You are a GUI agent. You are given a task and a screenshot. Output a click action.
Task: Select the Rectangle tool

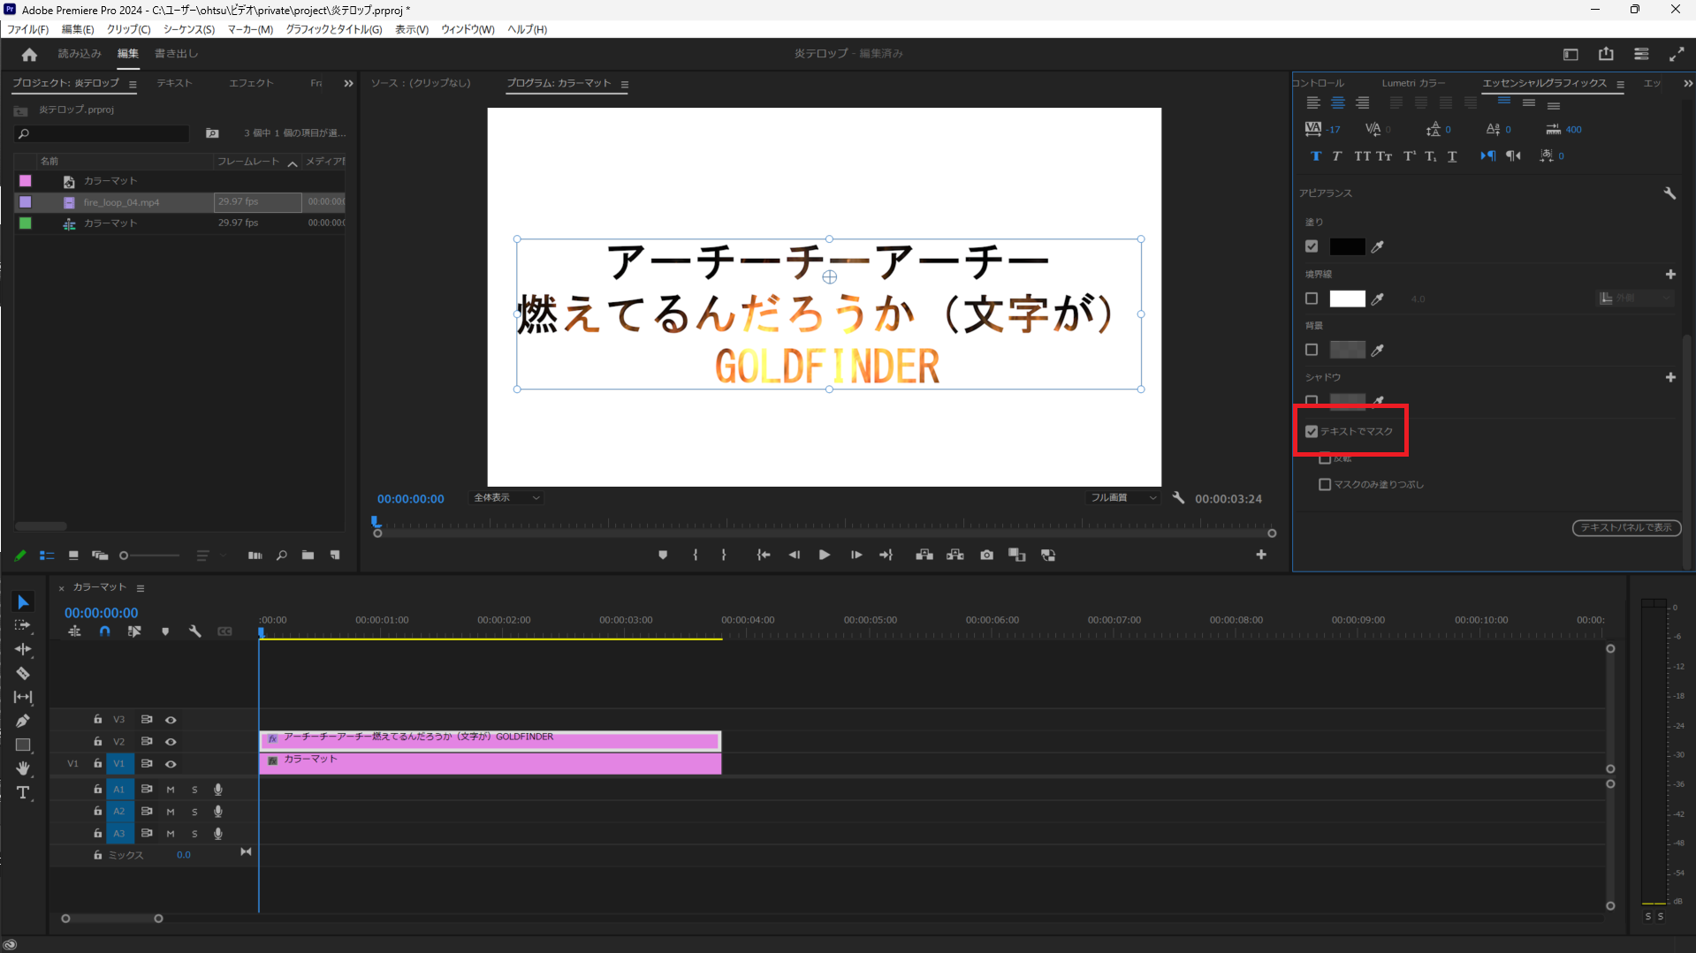(x=23, y=745)
